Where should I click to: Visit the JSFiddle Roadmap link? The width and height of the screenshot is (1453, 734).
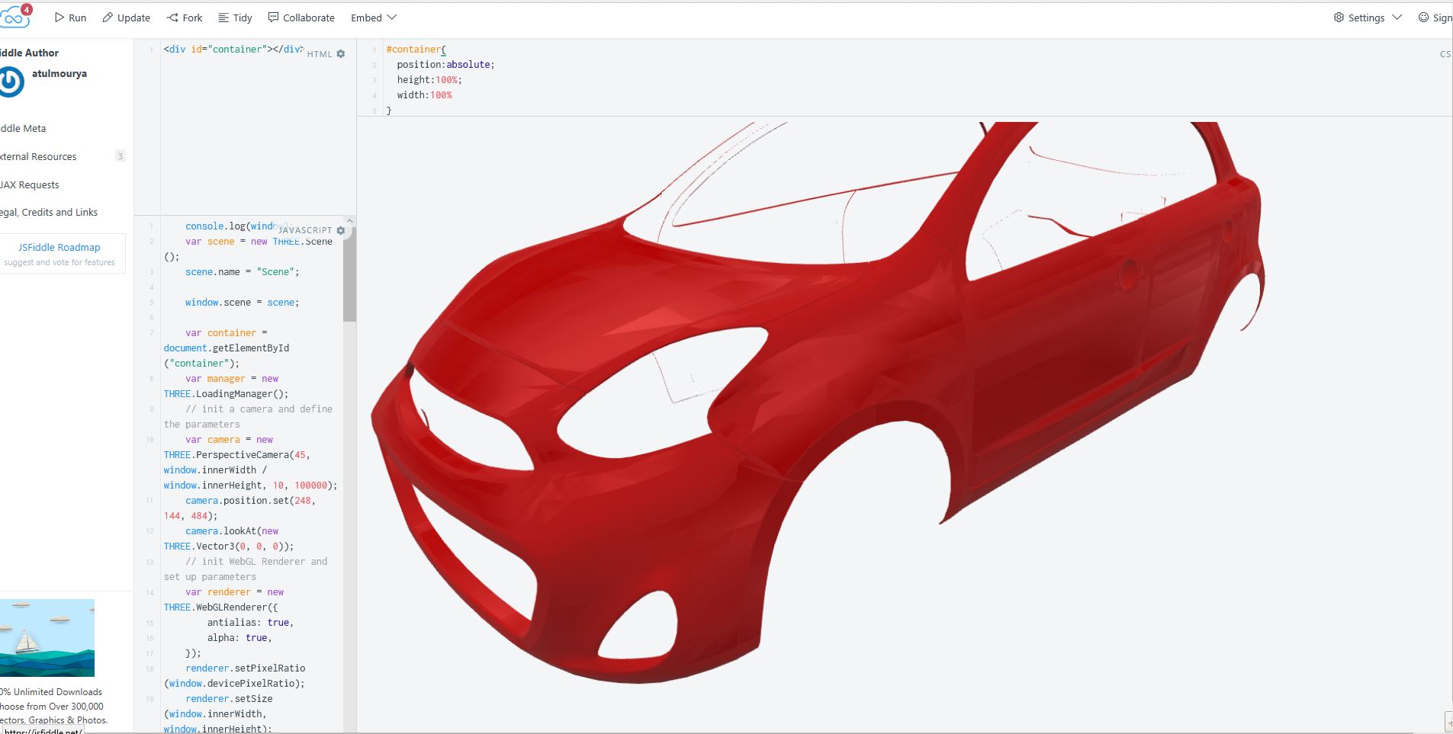pyautogui.click(x=59, y=247)
